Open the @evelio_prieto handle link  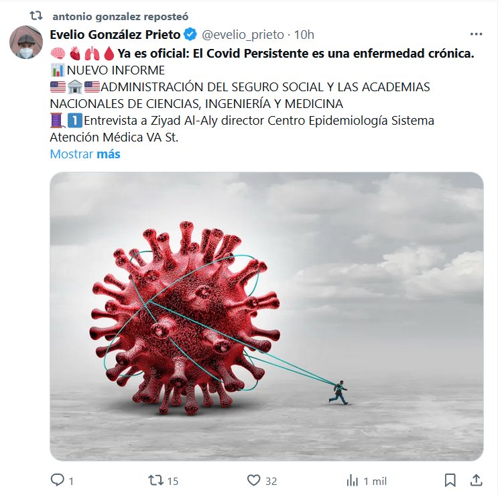[243, 34]
